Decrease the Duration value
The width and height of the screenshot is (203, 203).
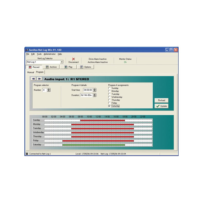[x=95, y=96]
